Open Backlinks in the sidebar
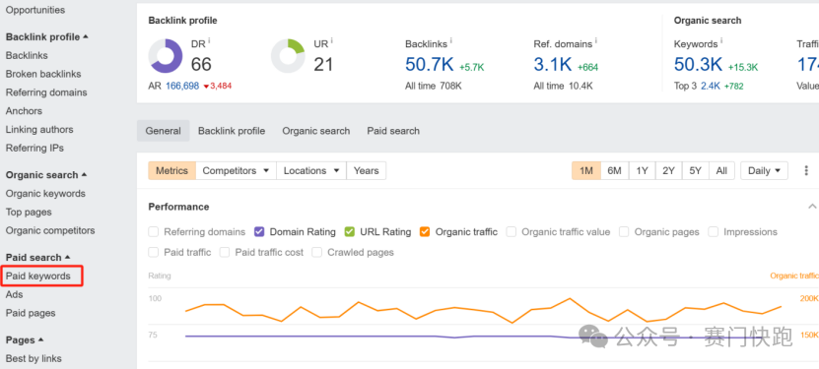 [x=27, y=55]
